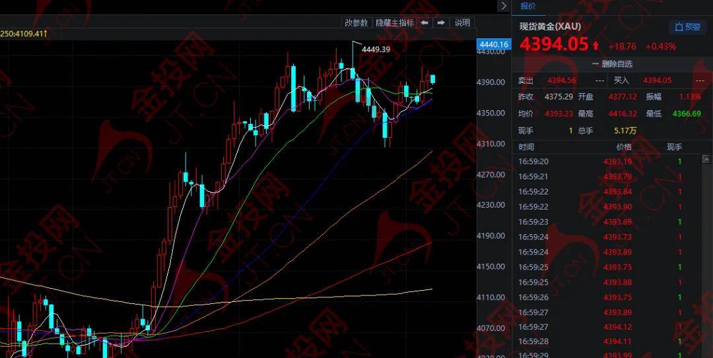Click tick price 4393.88
This screenshot has height=358, width=713.
pyautogui.click(x=617, y=282)
